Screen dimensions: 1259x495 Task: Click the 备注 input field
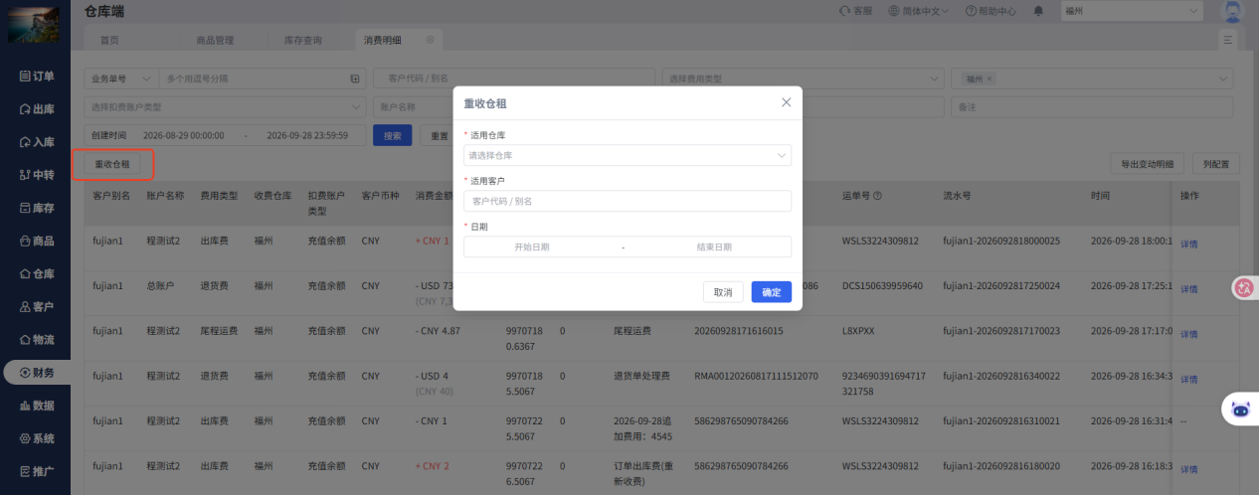tap(1092, 106)
